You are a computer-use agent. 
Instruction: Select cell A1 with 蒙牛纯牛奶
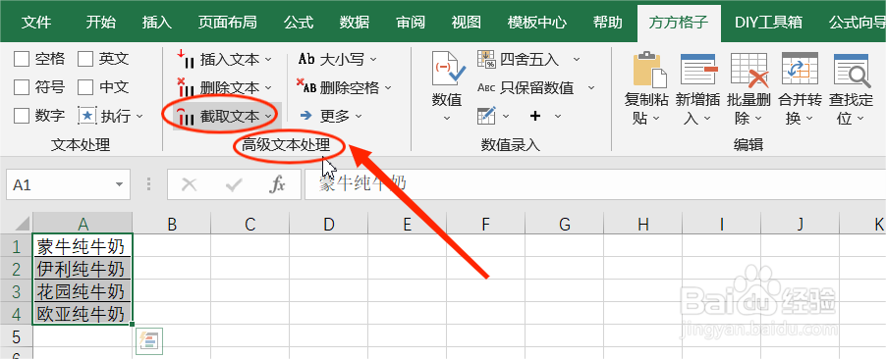pos(83,246)
